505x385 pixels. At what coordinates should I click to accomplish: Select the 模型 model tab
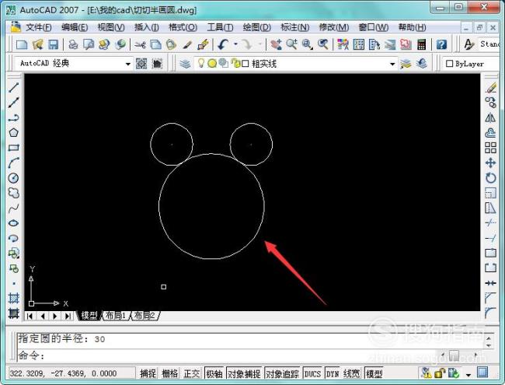click(x=89, y=315)
